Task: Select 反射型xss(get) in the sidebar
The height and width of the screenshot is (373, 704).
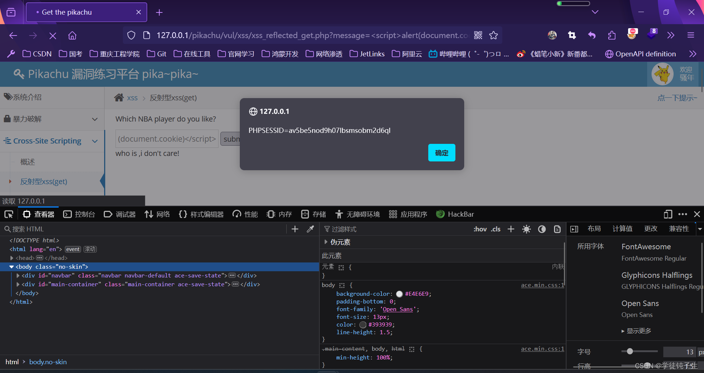Action: pos(44,182)
